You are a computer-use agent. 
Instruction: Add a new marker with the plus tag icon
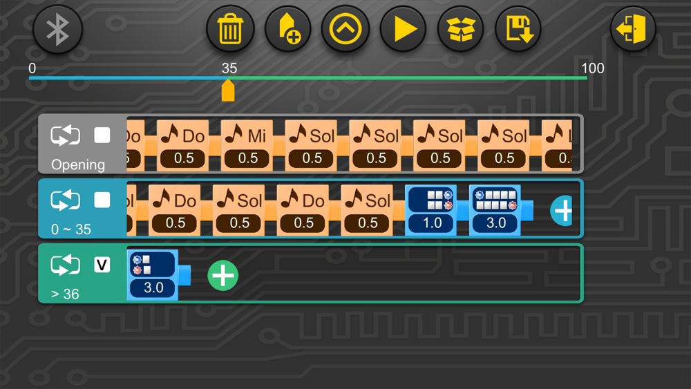(x=287, y=29)
